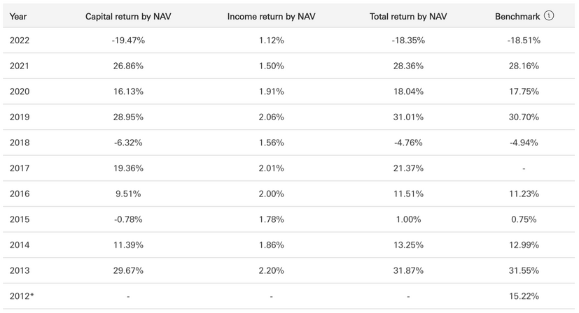Click the 2019 total return 31.01%

click(x=408, y=117)
